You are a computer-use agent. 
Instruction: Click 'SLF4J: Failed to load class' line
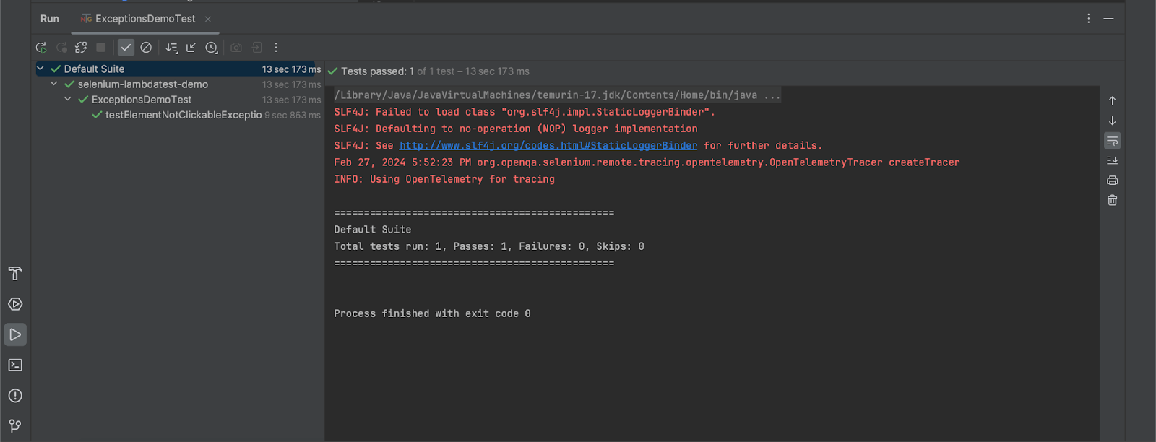525,112
